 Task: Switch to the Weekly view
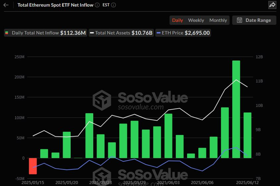click(196, 20)
